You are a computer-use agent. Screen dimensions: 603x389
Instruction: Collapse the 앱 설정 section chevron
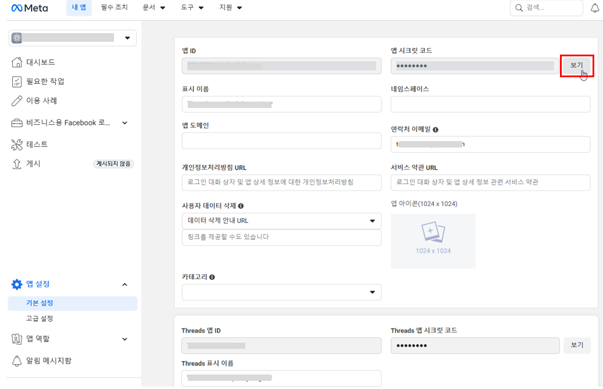[124, 284]
